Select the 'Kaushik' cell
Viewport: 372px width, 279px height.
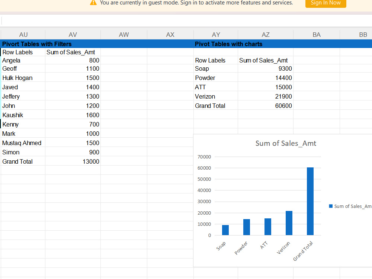(x=23, y=115)
